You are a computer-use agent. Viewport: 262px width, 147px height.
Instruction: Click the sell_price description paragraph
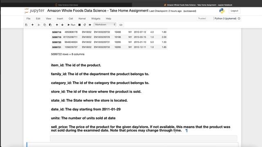coord(140,129)
